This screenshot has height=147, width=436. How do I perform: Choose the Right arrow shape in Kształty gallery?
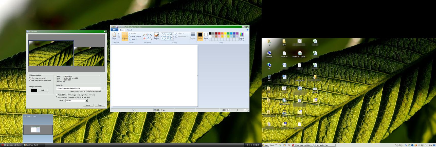coord(171,39)
